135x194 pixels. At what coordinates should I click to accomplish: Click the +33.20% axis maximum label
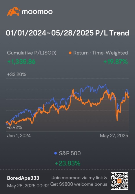[x=17, y=74]
